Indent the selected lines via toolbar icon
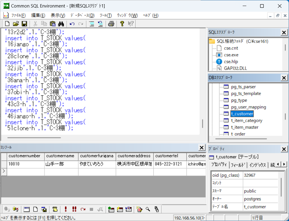The height and width of the screenshot is (221, 289). click(92, 24)
